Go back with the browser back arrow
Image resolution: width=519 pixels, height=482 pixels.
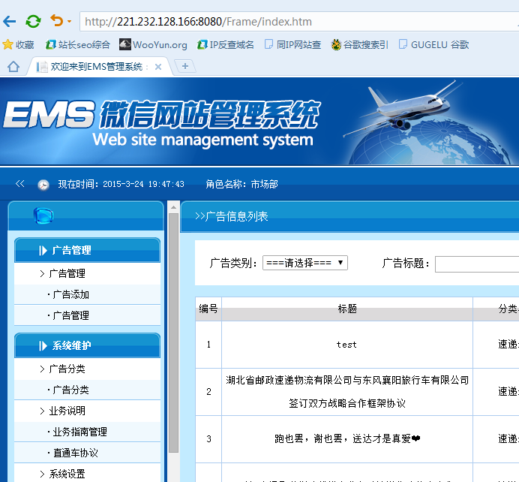tap(10, 22)
